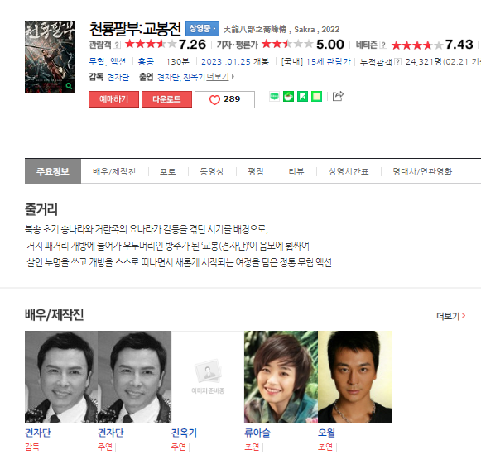The image size is (481, 464).
Task: Switch to the 상영시간표 tab
Action: point(349,171)
